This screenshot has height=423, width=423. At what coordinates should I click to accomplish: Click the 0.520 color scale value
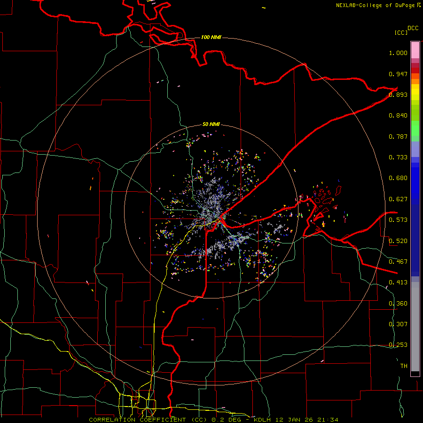(398, 241)
